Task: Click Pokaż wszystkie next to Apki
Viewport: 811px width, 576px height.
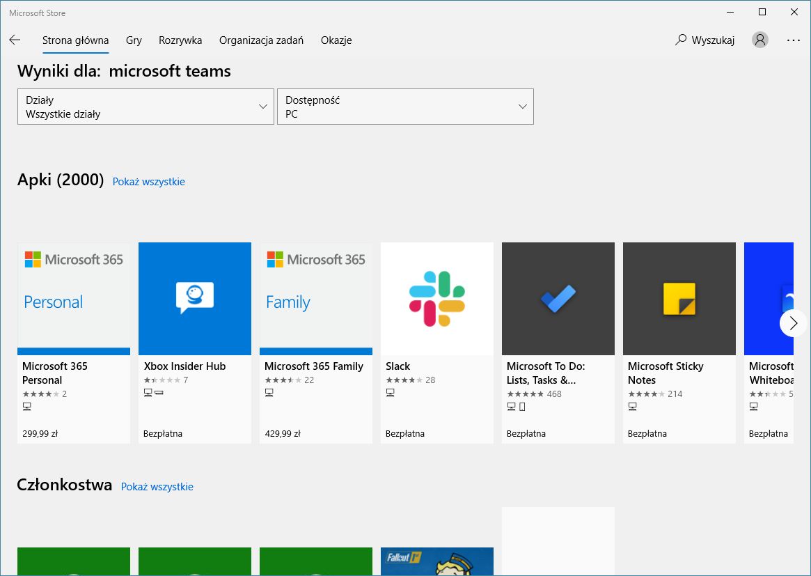Action: pos(149,182)
